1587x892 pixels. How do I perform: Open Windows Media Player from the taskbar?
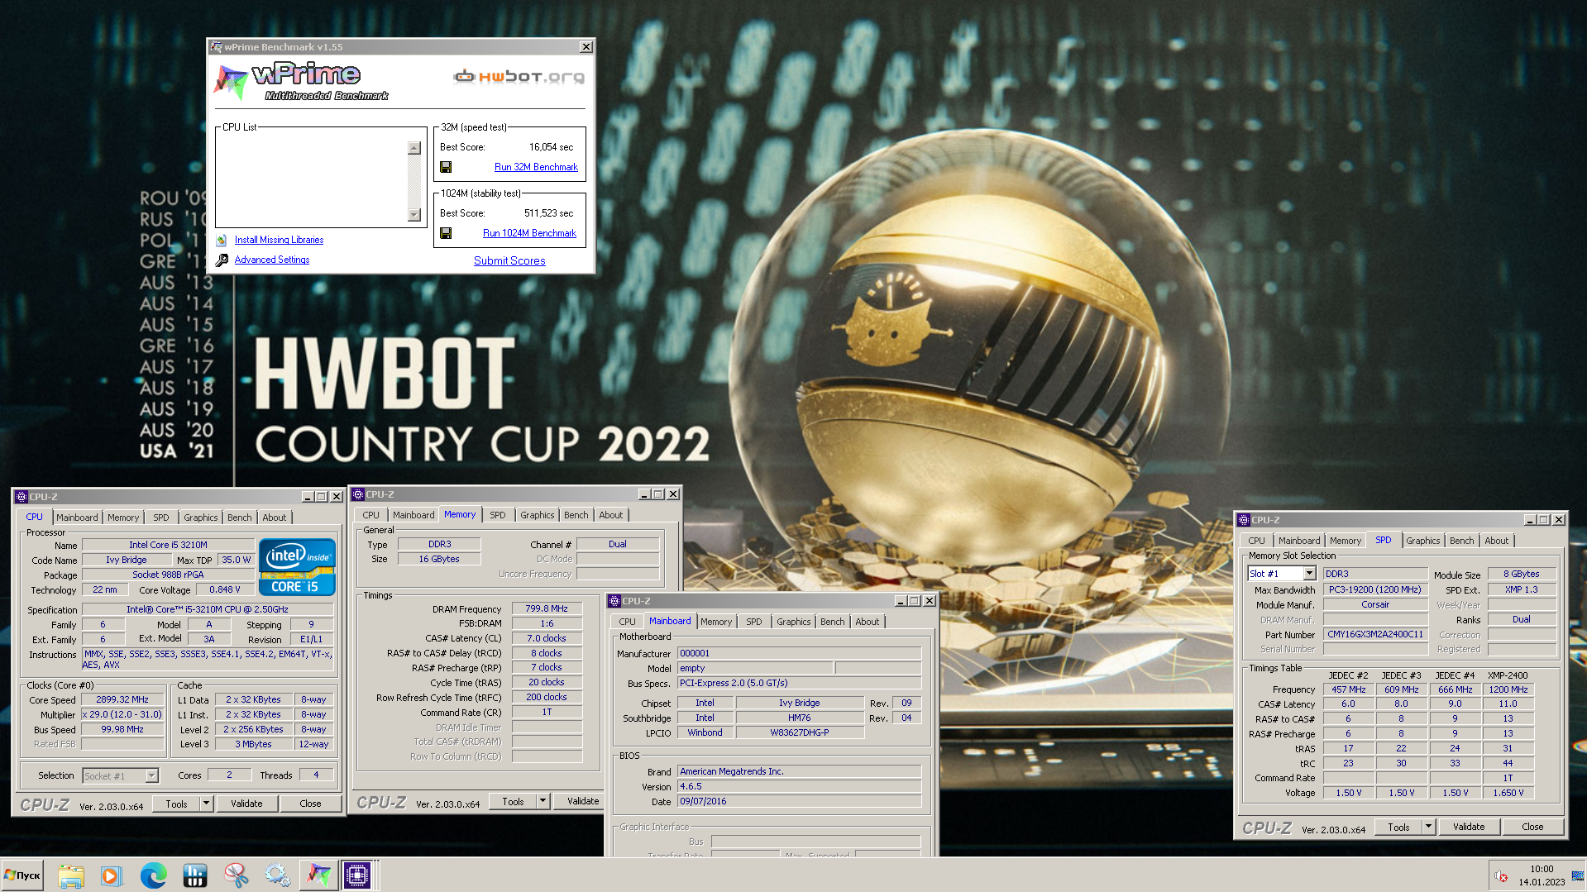click(112, 875)
